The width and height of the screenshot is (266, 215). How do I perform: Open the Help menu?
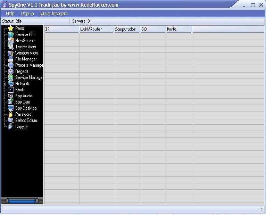click(10, 14)
